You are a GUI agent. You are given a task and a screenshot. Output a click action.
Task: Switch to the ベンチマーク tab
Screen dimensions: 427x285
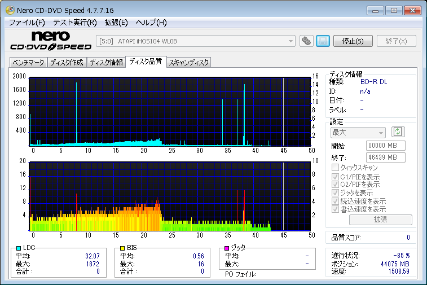(x=28, y=63)
